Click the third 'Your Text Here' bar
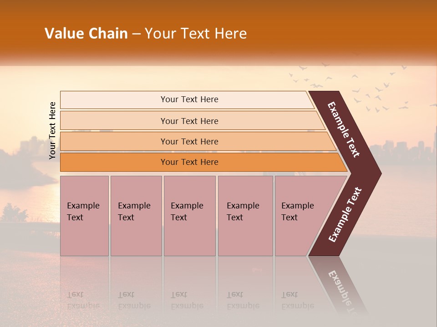Screen dimensions: 437x327 tap(198, 141)
